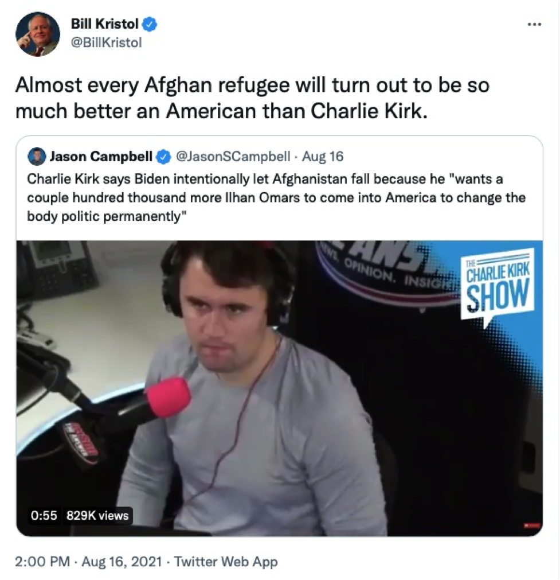Click the 0:55 video duration badge
This screenshot has width=560, height=580.
(44, 516)
